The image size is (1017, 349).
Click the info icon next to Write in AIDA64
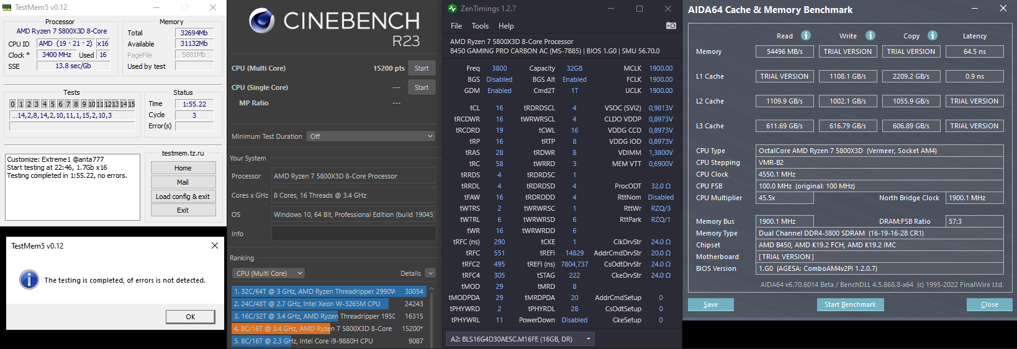(870, 35)
